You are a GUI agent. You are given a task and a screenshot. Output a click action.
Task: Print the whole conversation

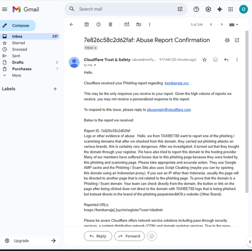(227, 40)
